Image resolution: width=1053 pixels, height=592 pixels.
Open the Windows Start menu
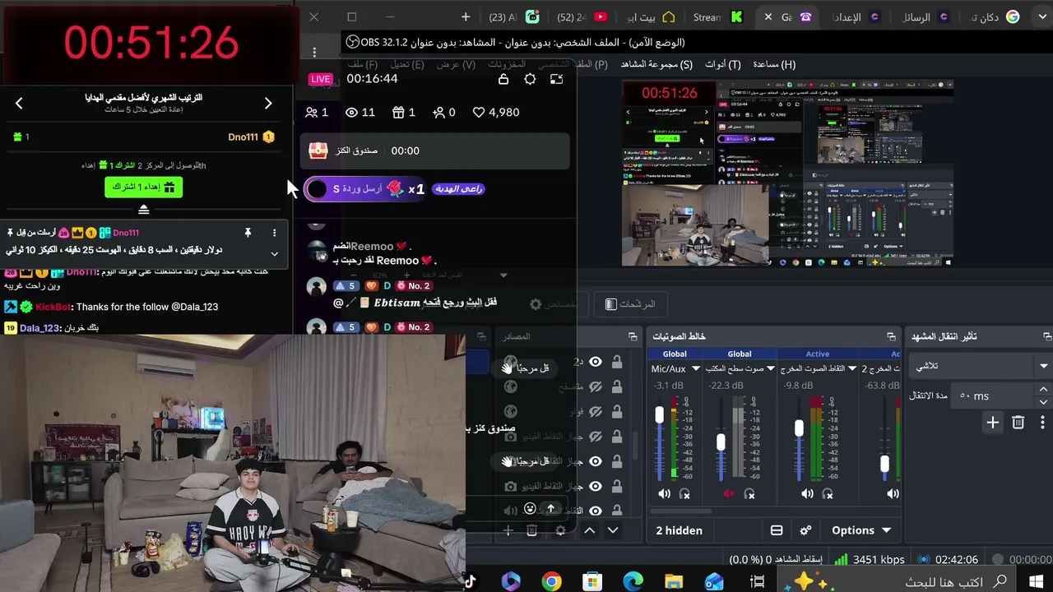pos(1036,581)
